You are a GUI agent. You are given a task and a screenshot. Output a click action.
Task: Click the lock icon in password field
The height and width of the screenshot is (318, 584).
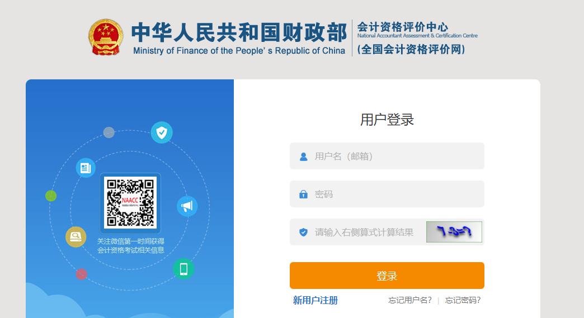pos(303,194)
